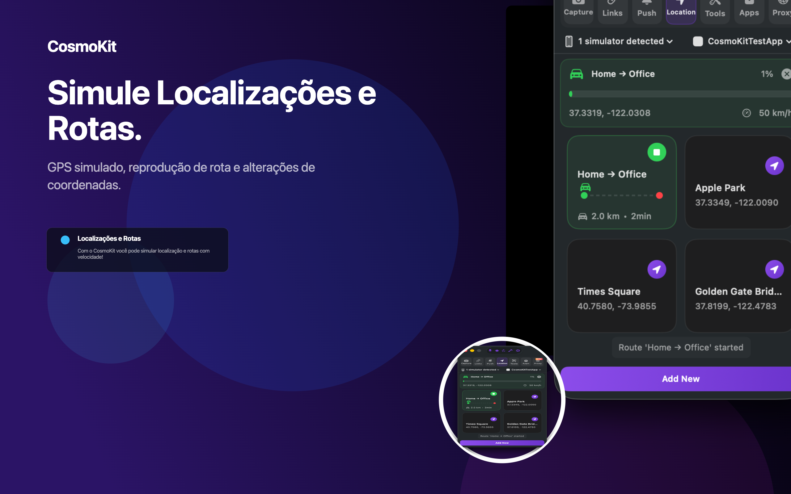Viewport: 791px width, 494px height.
Task: Expand CosmoKitTestApp in the circular preview
Action: coord(526,370)
